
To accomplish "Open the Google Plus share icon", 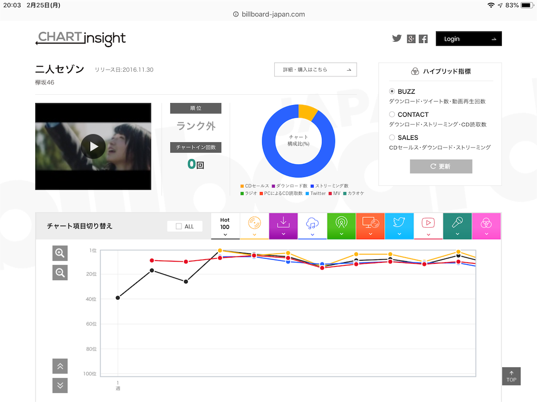I will click(x=411, y=39).
